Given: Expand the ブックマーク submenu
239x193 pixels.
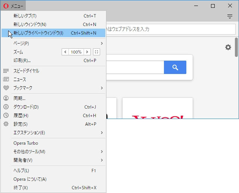Looking at the screenshot, I should pos(53,88).
